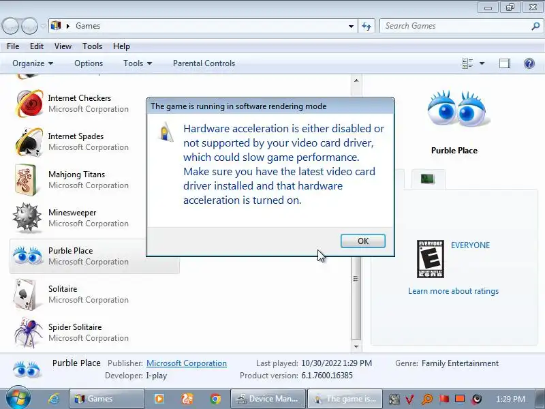
Task: Open the Tools menu in menu bar
Action: [92, 46]
